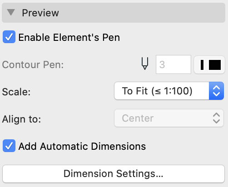The image size is (228, 187).
Task: Click the Align to dropdown chevron arrows
Action: click(216, 118)
